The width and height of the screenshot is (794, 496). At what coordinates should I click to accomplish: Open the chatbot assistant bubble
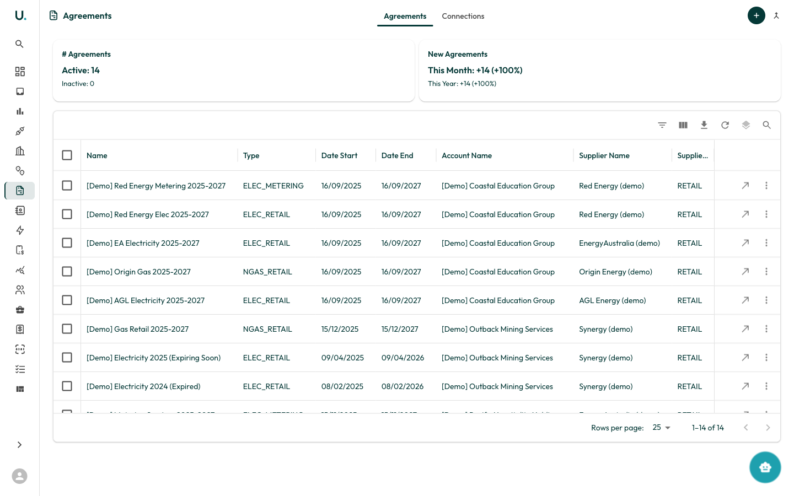pos(765,467)
